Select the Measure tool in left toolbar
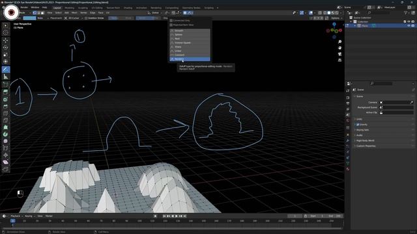Viewport: 417px width, 234px height. coord(6,77)
